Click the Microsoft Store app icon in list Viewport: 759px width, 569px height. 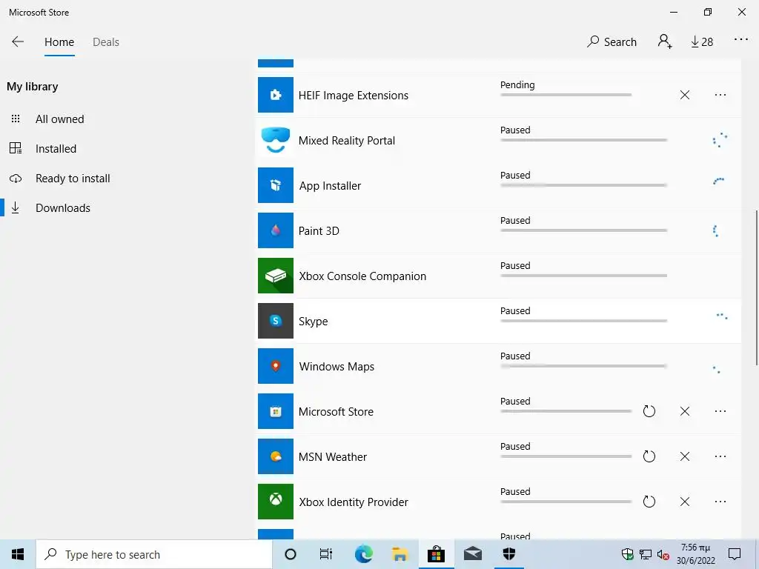(276, 411)
